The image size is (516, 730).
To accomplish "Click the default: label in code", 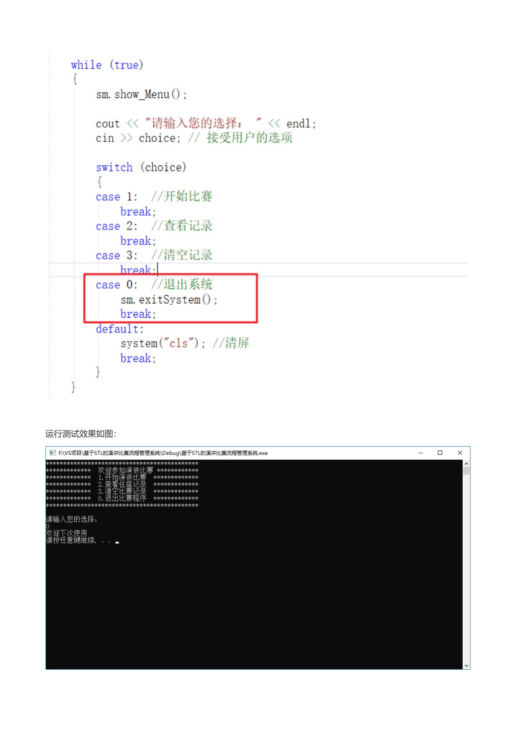I will point(119,329).
